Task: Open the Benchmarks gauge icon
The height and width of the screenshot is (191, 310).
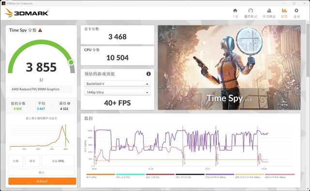Action: [x=250, y=11]
